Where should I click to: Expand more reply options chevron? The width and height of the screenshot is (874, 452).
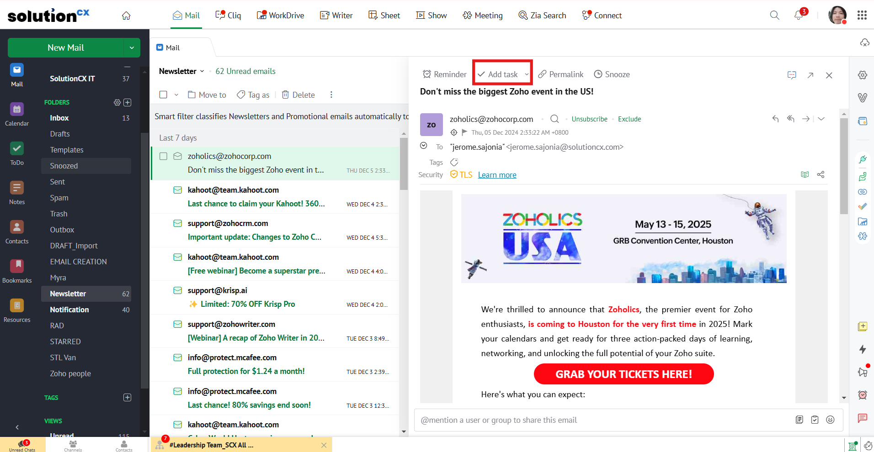click(x=821, y=119)
